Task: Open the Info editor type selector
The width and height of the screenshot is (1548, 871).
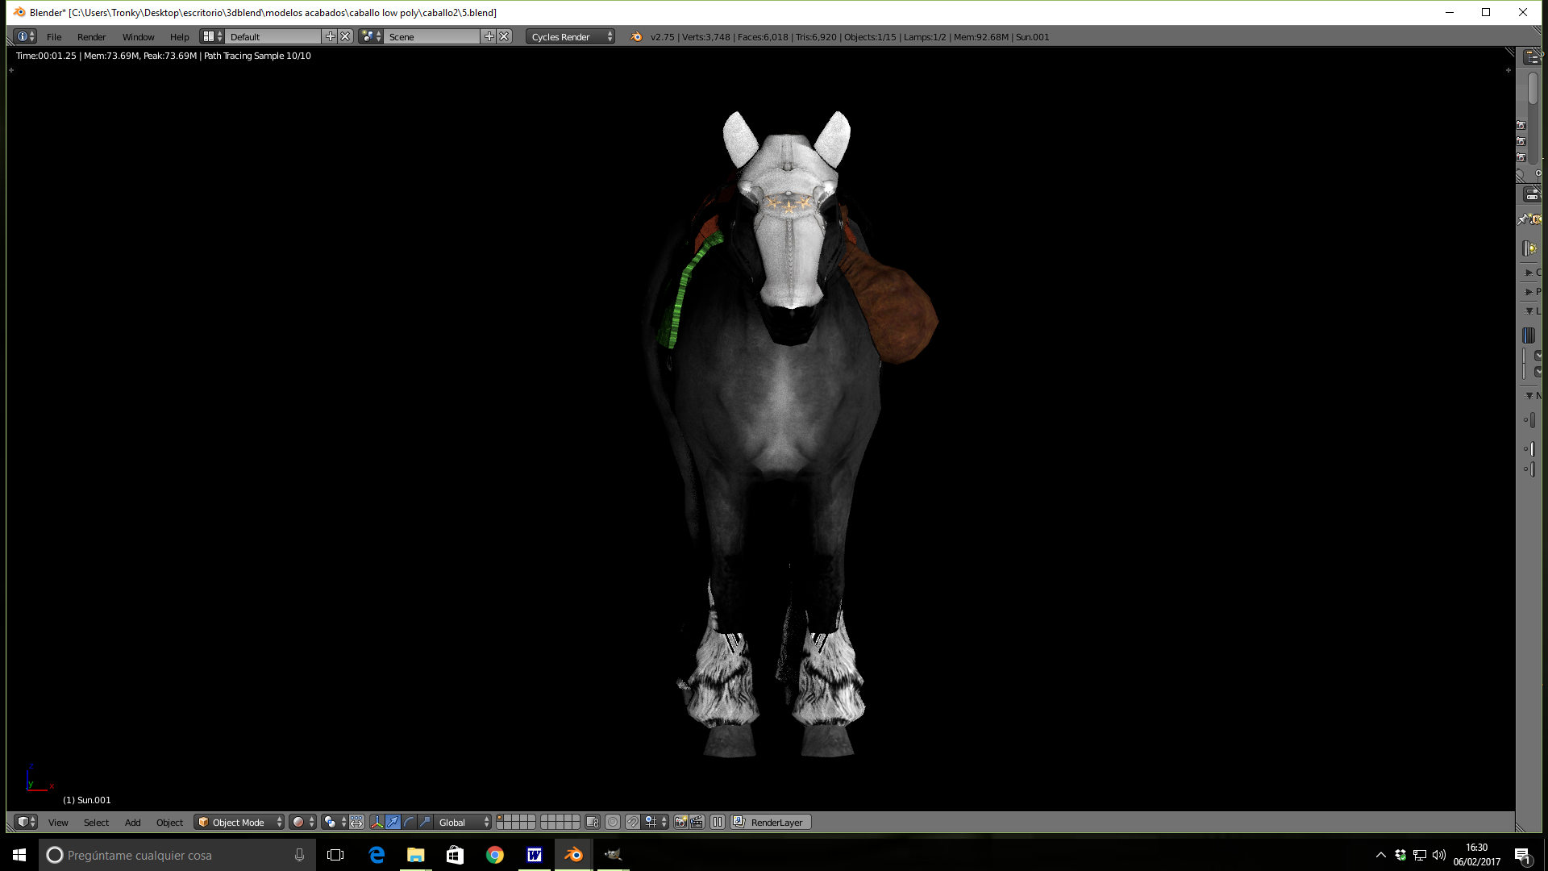Action: click(26, 36)
